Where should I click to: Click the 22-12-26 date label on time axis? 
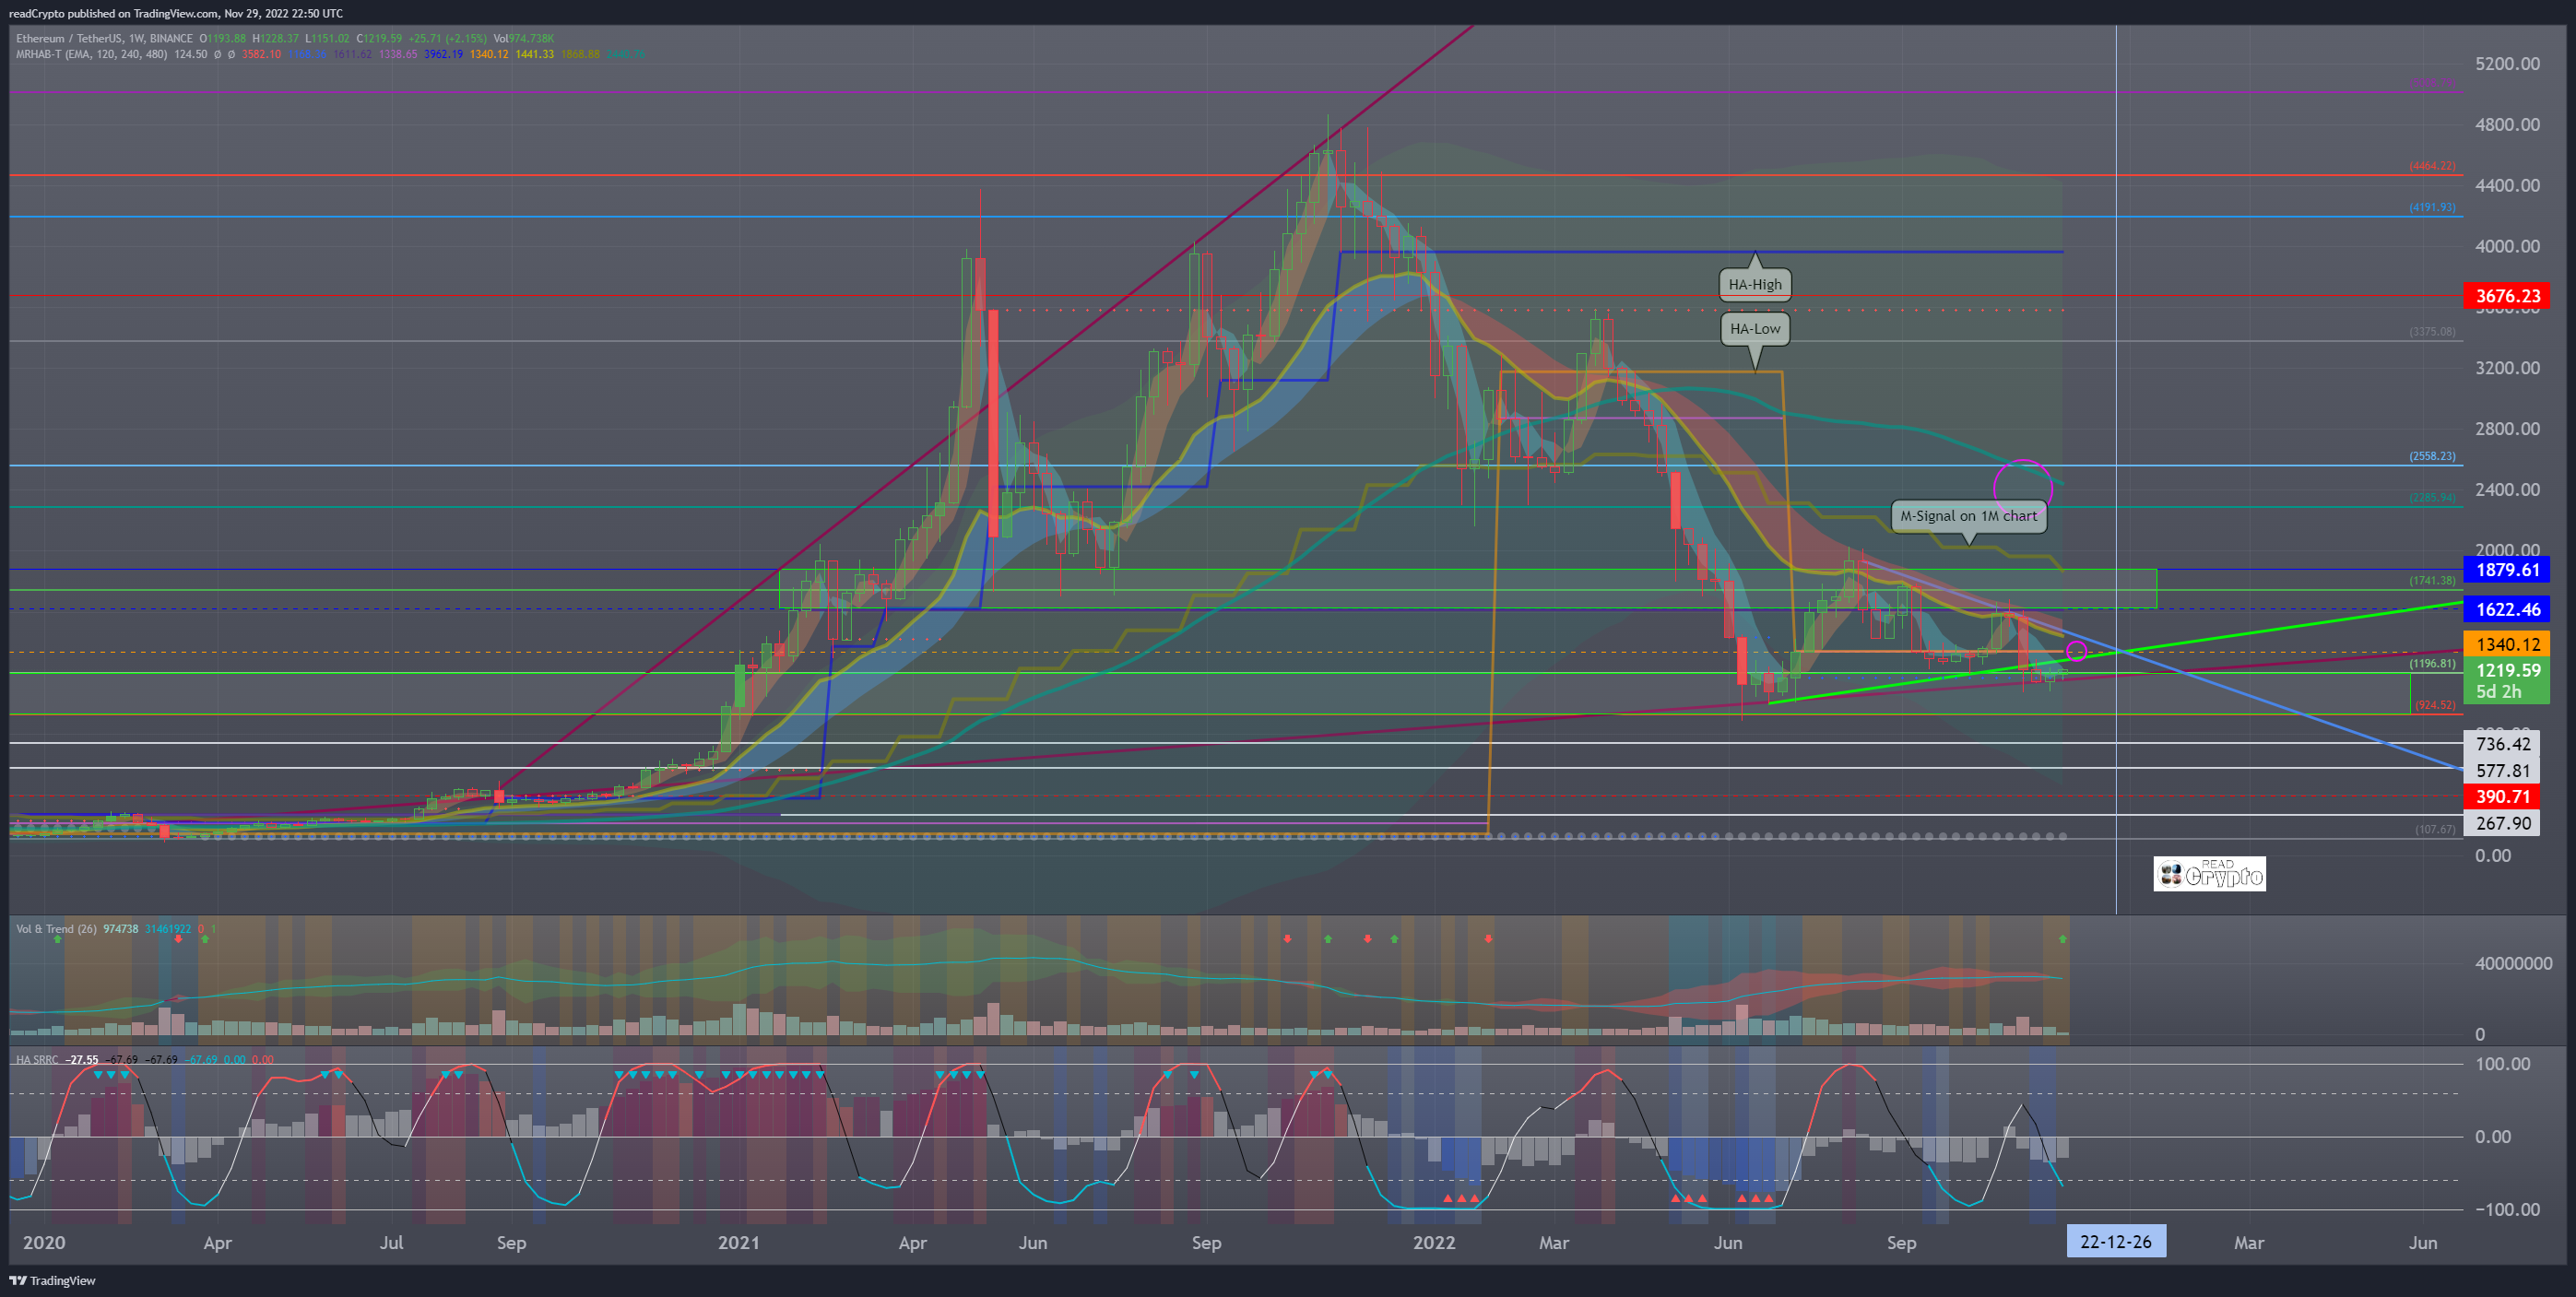tap(2115, 1242)
